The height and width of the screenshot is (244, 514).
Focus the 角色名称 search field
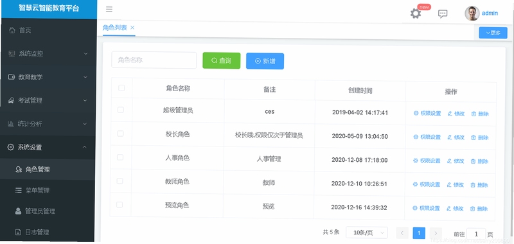point(154,60)
